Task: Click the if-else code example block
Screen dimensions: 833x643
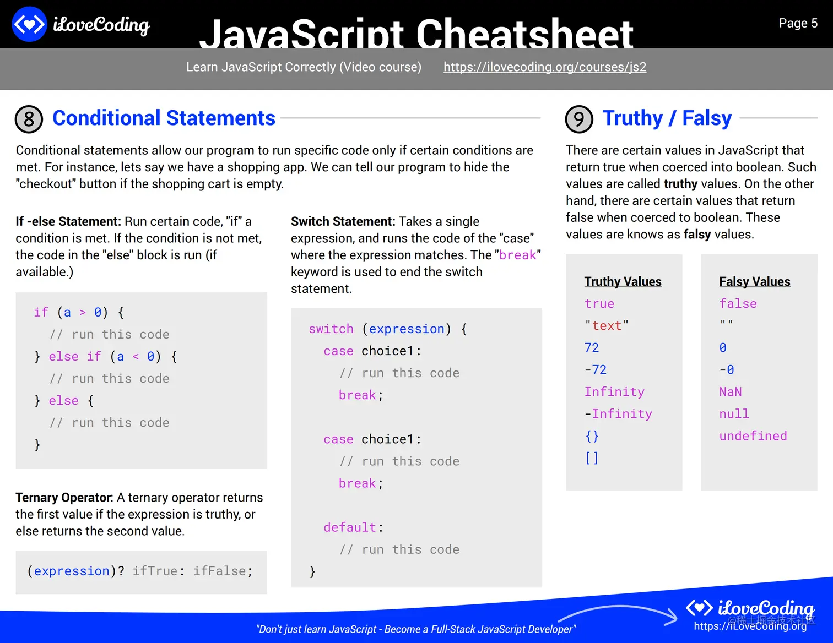Action: click(141, 380)
